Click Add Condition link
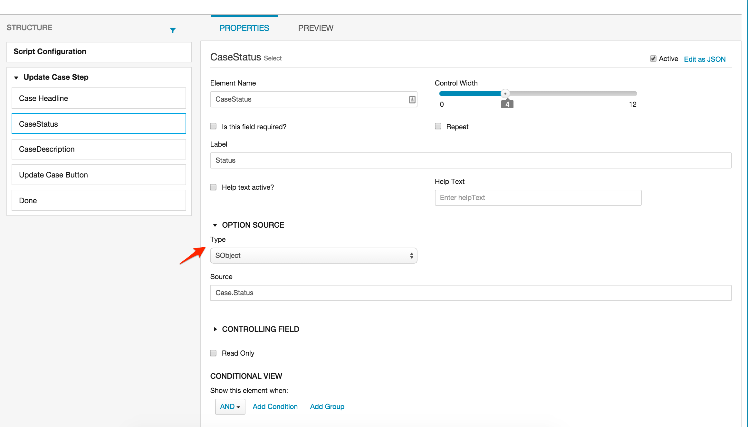The width and height of the screenshot is (748, 427). coord(275,407)
